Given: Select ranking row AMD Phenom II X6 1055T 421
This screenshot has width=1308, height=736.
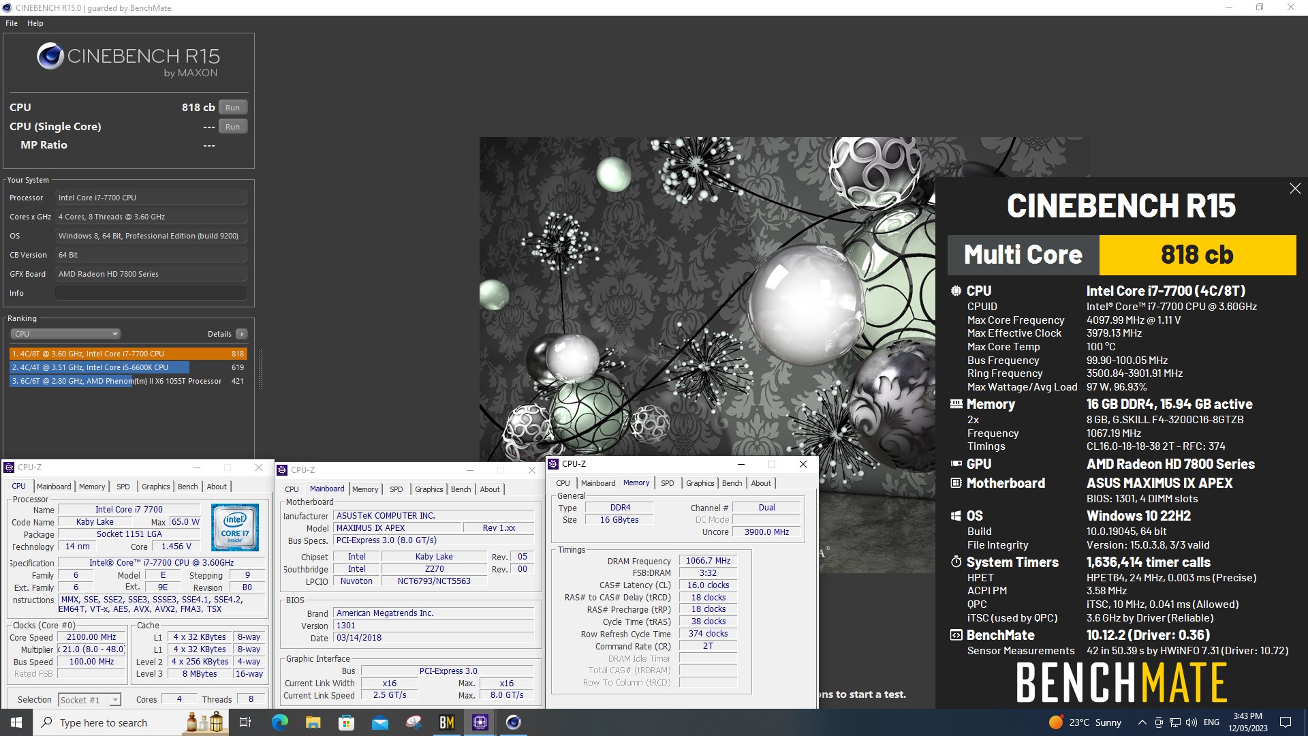Looking at the screenshot, I should (x=128, y=381).
